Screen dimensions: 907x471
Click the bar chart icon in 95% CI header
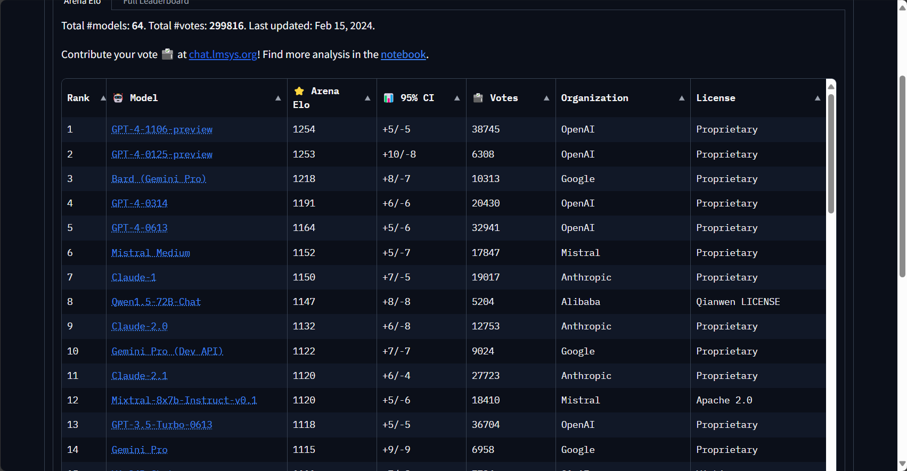(389, 98)
